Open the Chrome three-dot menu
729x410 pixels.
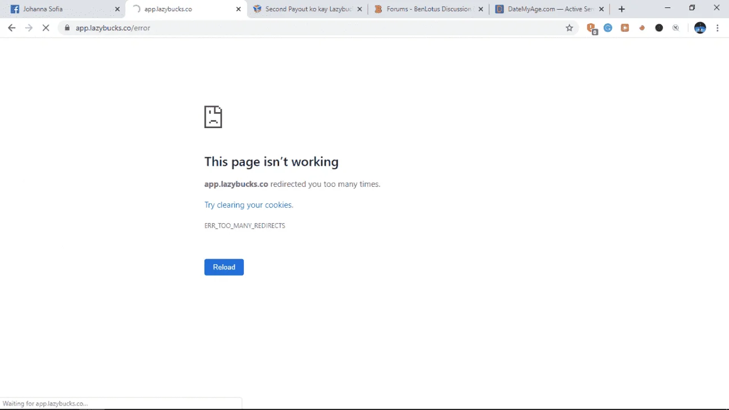point(717,28)
